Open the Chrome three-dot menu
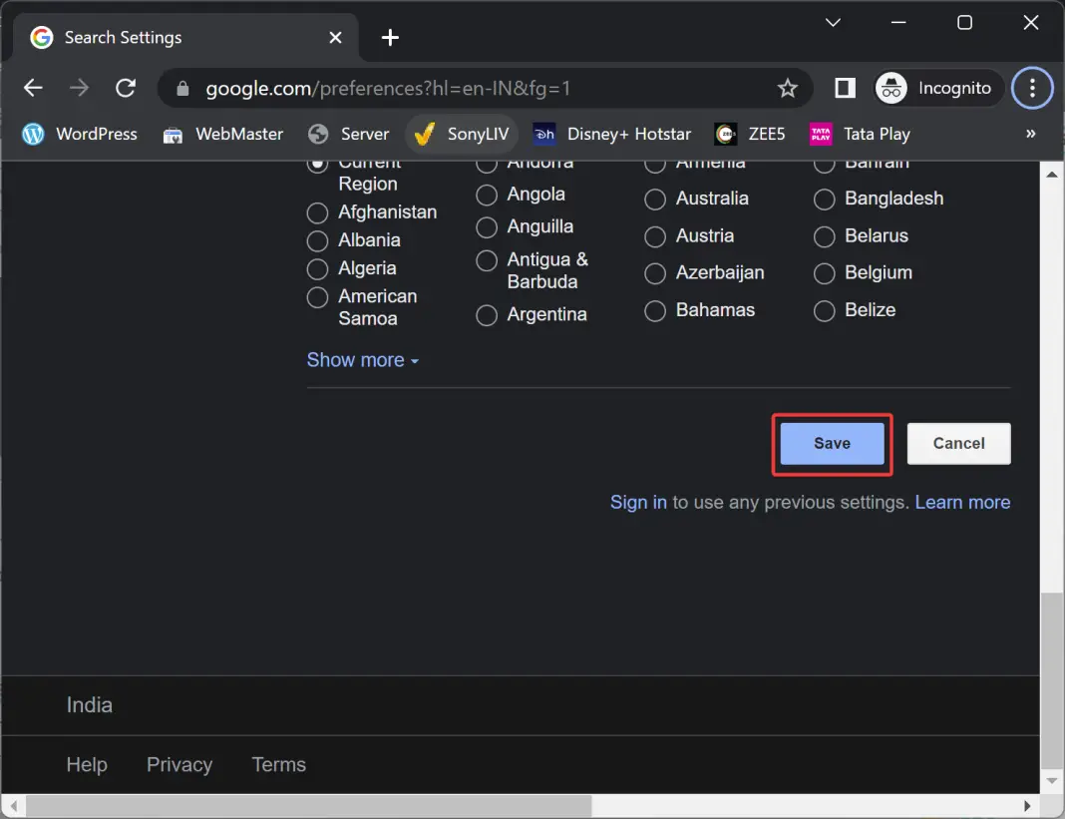Viewport: 1065px width, 819px height. [1032, 88]
